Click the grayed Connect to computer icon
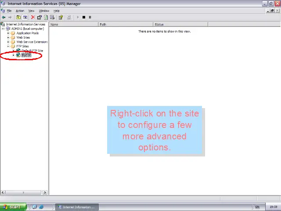Viewport: 281px width, 211px height. click(69, 17)
